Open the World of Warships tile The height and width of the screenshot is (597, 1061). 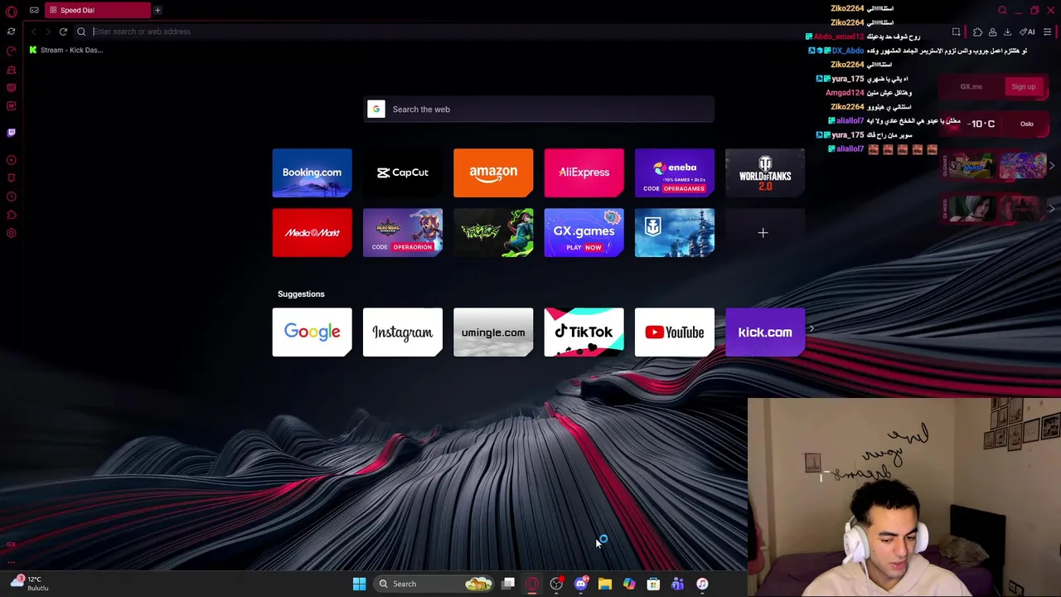pos(675,233)
